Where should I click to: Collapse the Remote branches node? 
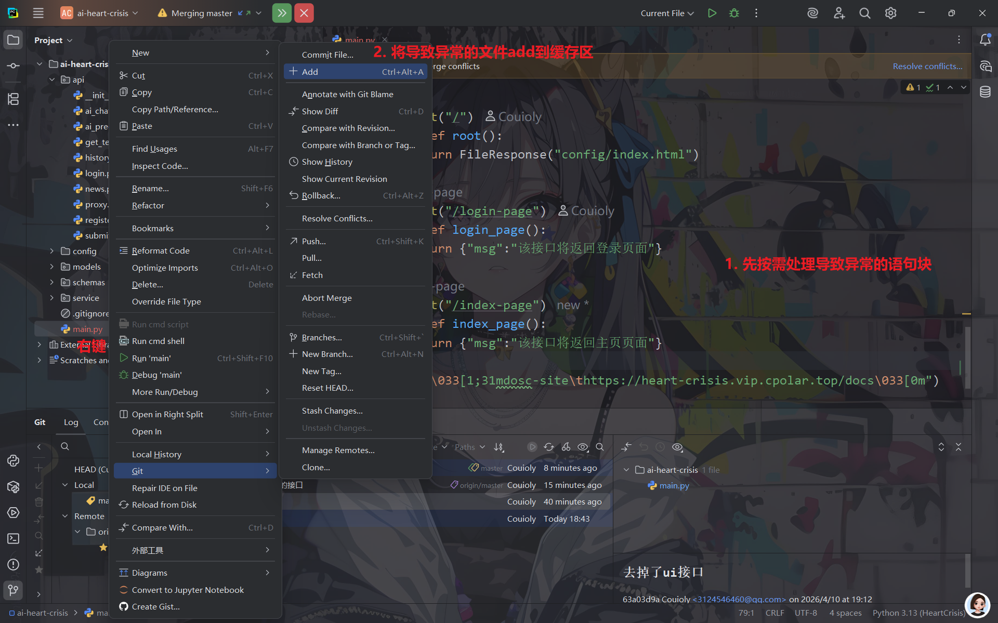tap(65, 516)
